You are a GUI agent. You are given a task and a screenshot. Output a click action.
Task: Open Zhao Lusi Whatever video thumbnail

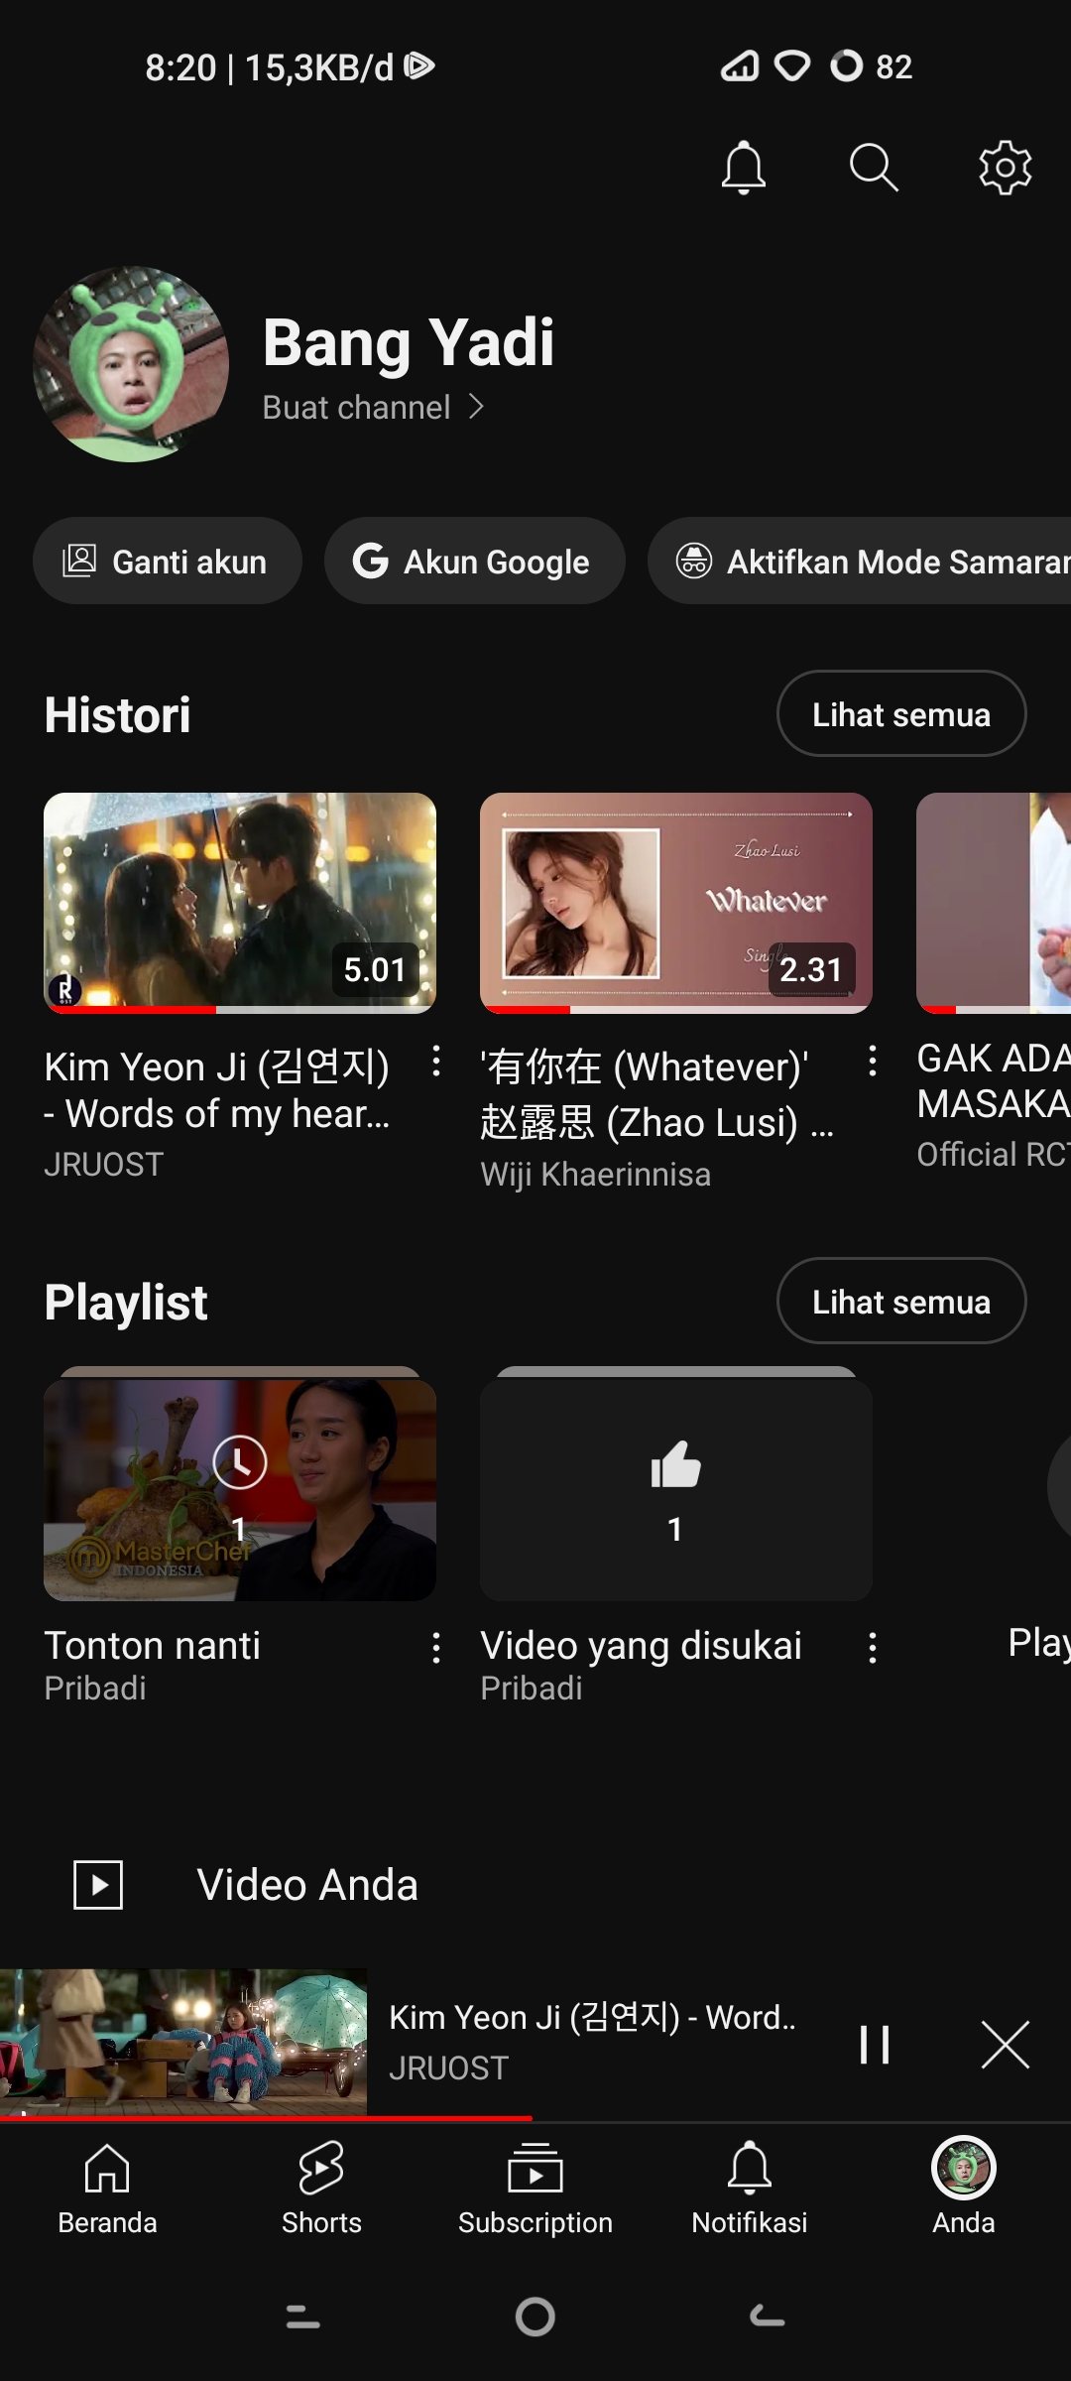click(676, 903)
